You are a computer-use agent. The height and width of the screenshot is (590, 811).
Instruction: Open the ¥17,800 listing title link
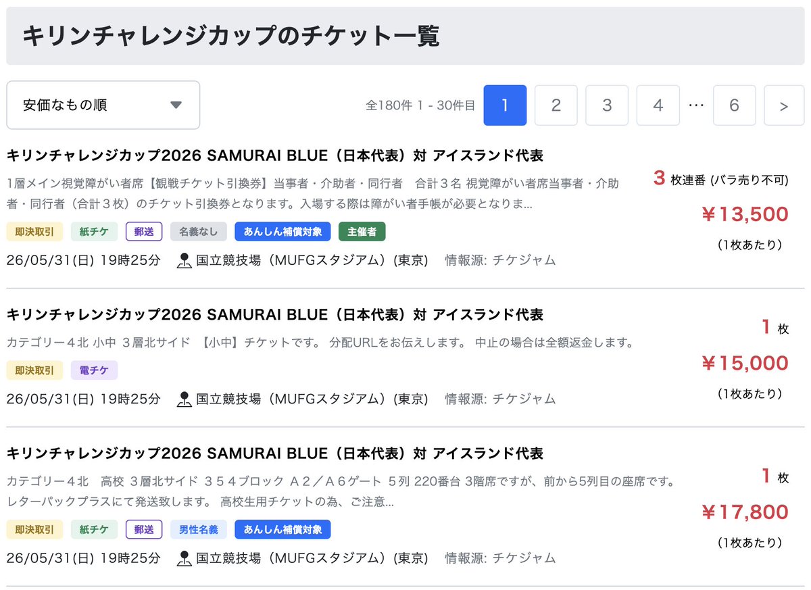(x=275, y=453)
